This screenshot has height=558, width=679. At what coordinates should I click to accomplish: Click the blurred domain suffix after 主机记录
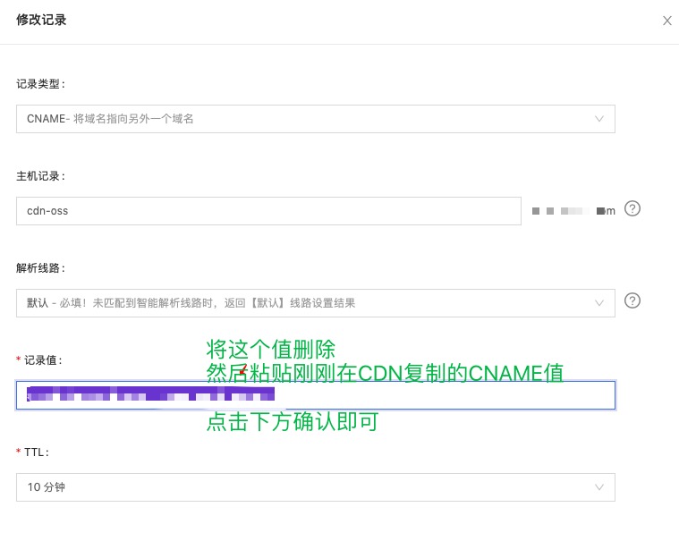[x=573, y=211]
